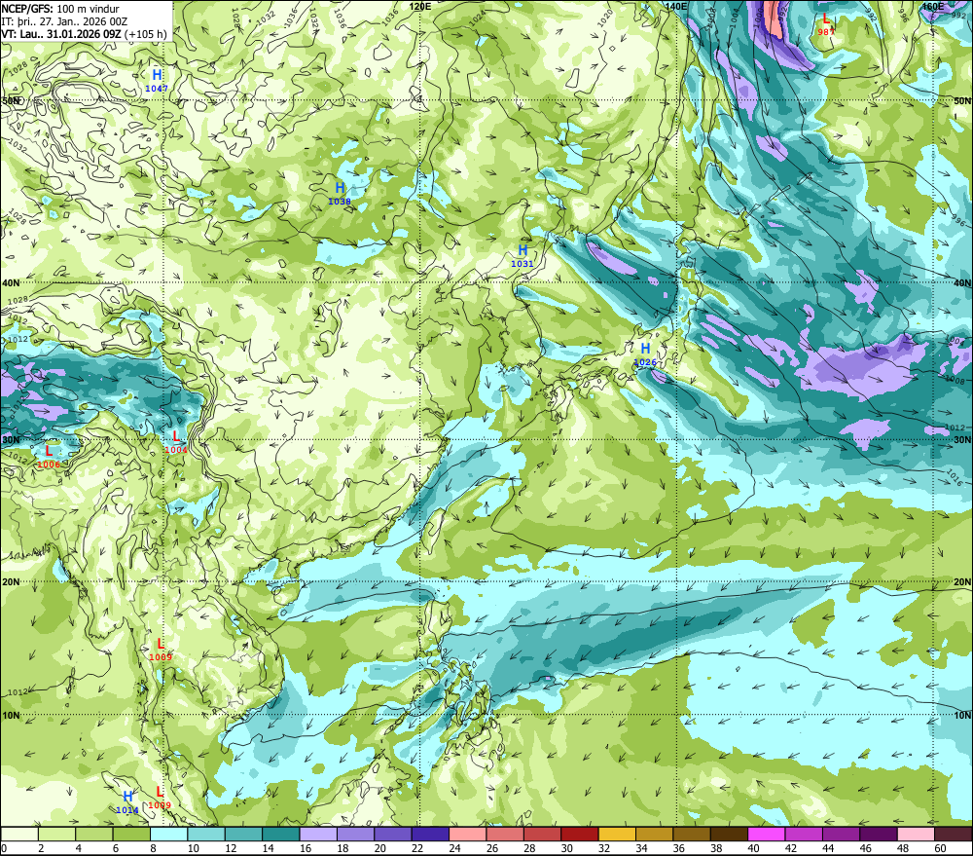The image size is (973, 856).
Task: Pick the legend swatch between 18 and 20
Action: [x=355, y=835]
